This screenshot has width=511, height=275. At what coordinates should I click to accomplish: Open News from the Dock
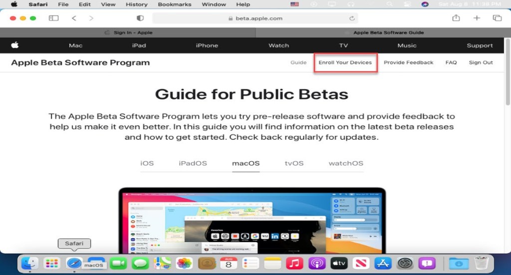361,263
